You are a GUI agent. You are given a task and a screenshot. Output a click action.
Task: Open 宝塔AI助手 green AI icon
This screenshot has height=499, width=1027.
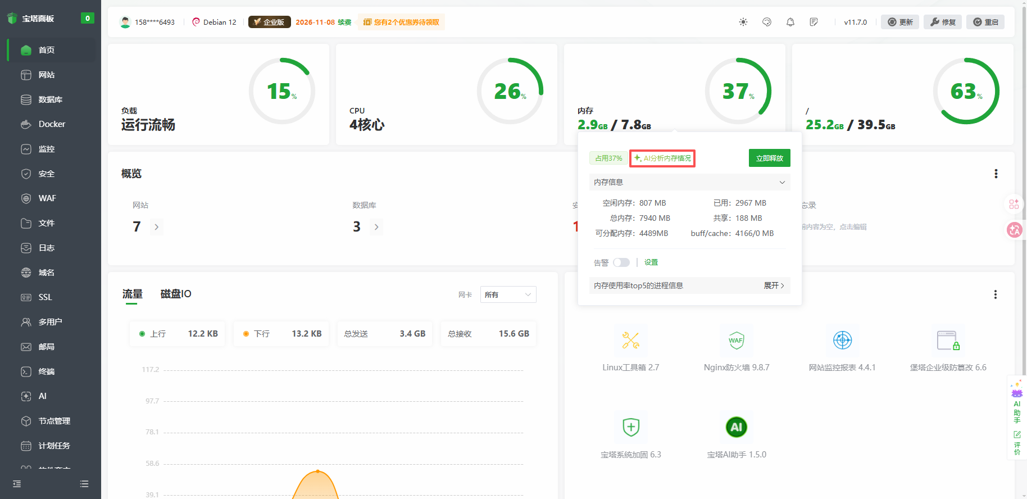tap(736, 428)
